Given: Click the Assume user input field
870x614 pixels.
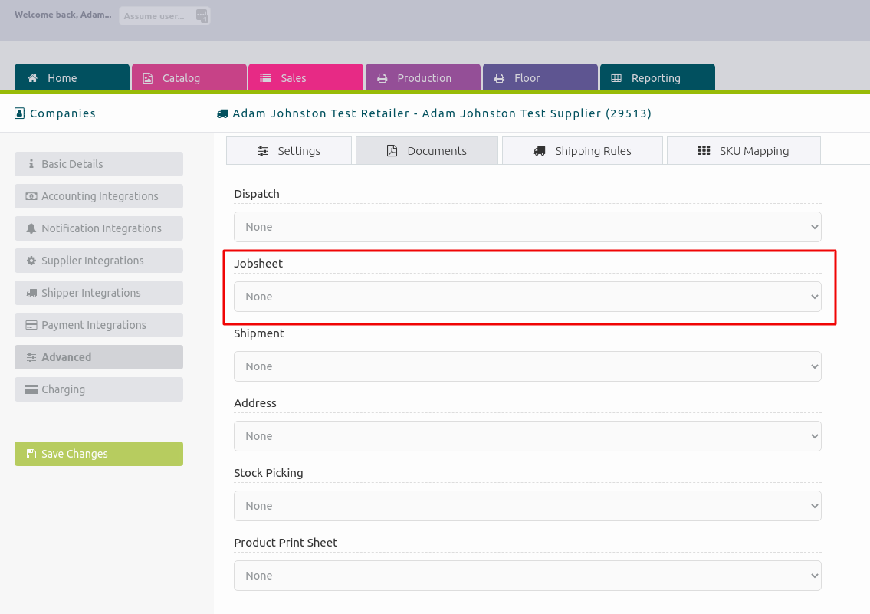Looking at the screenshot, I should (x=164, y=16).
